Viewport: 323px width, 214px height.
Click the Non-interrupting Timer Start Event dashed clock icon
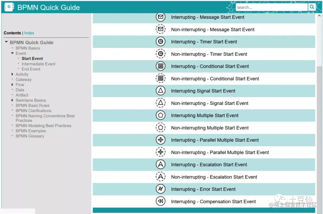(161, 54)
